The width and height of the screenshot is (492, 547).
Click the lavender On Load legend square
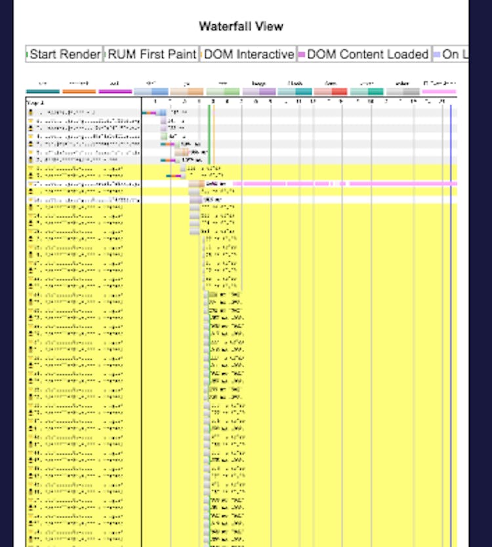(437, 55)
